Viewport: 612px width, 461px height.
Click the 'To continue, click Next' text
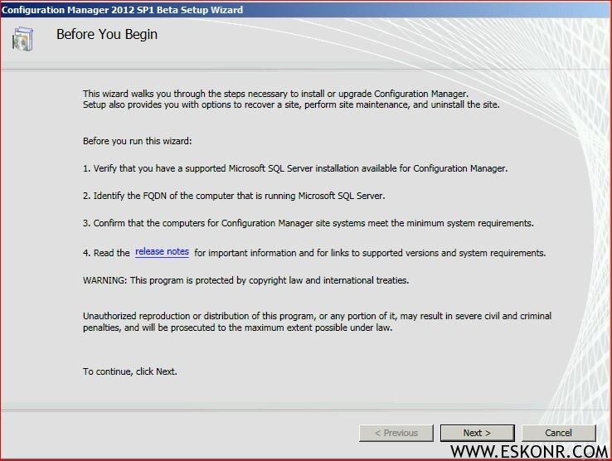(x=129, y=371)
